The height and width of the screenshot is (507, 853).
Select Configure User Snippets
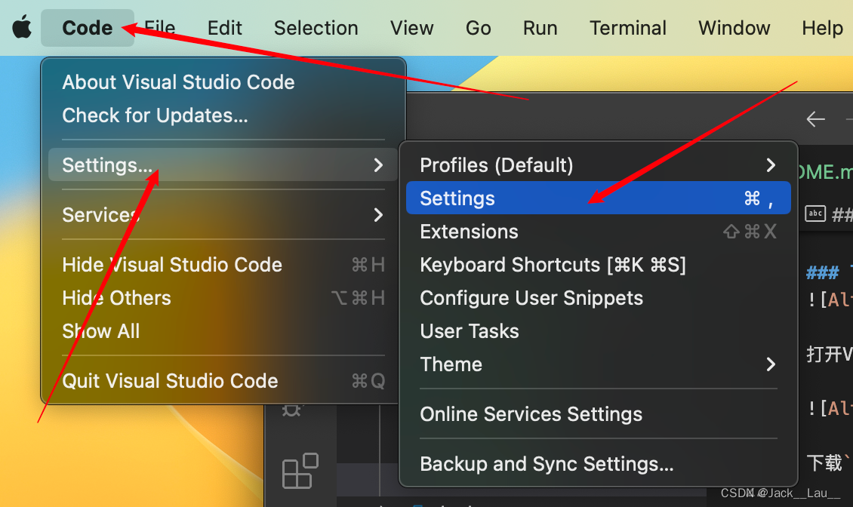(x=599, y=298)
